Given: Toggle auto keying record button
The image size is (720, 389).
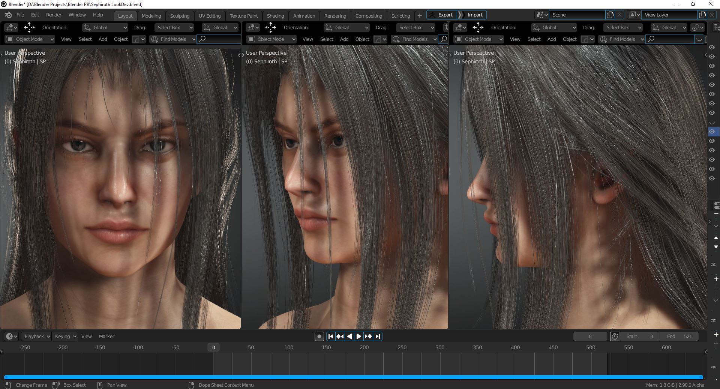Looking at the screenshot, I should (x=319, y=336).
